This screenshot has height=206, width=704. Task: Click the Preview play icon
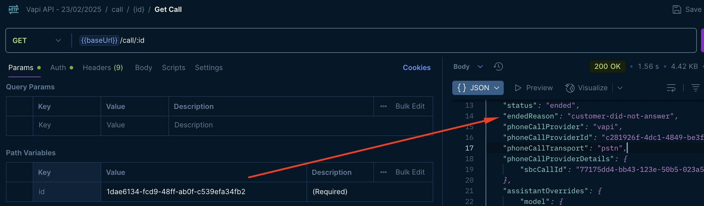518,88
